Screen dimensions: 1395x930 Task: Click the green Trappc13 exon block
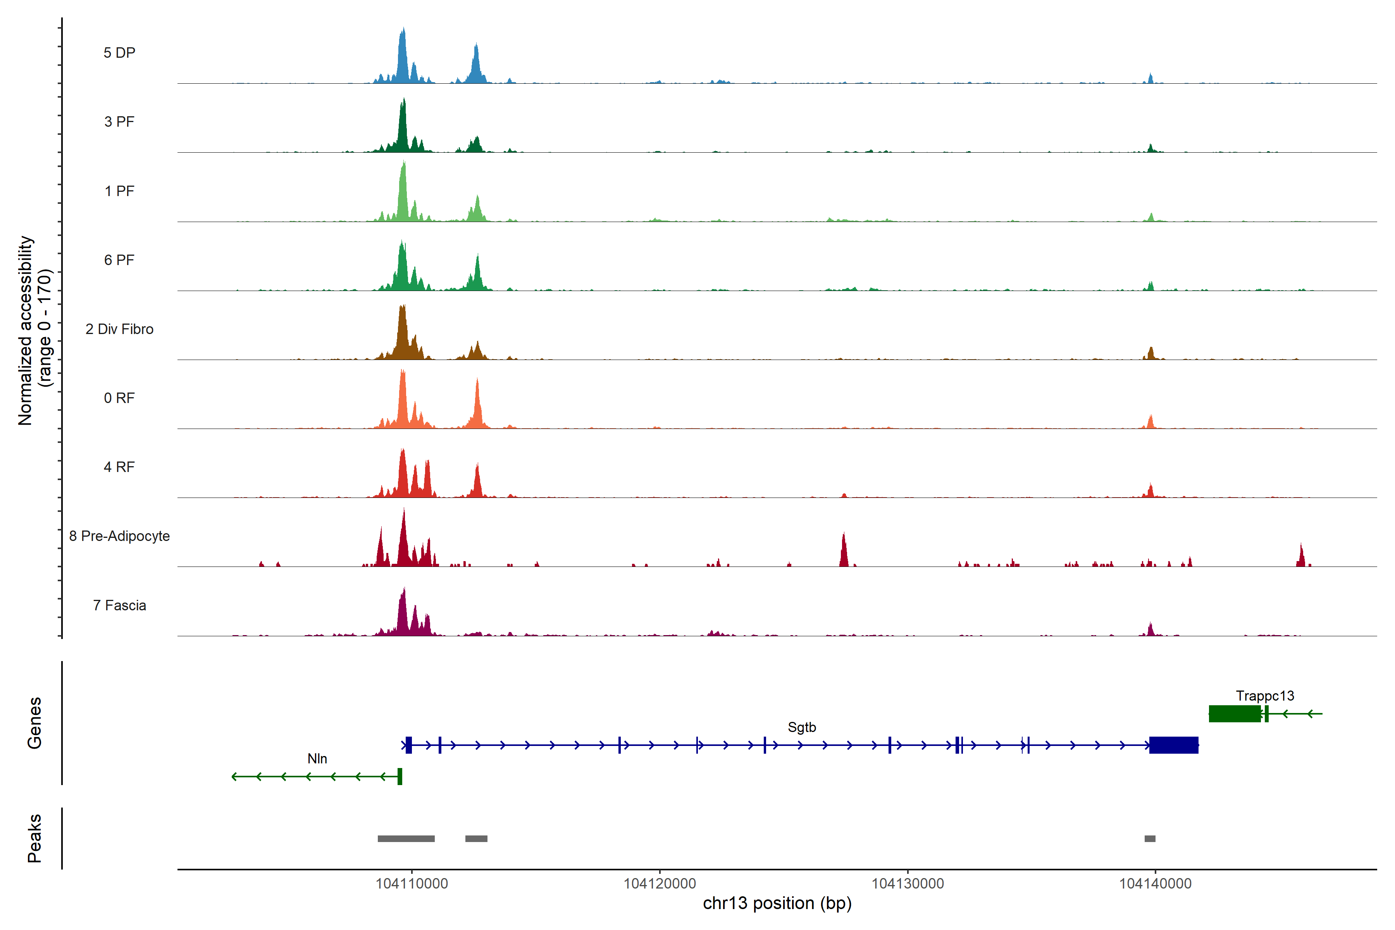click(1234, 713)
